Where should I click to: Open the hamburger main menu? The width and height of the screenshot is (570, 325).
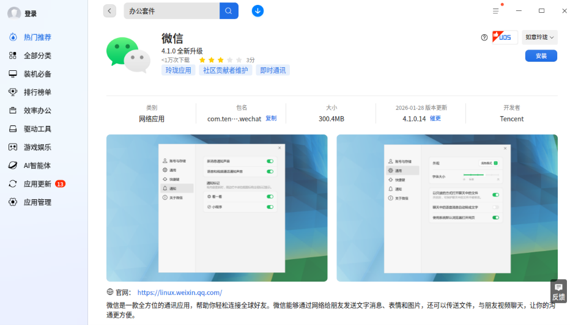496,11
